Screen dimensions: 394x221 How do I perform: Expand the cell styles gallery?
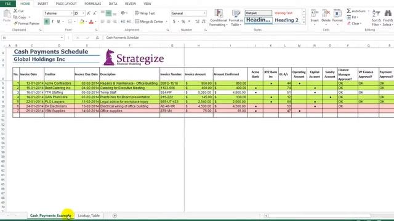304,23
